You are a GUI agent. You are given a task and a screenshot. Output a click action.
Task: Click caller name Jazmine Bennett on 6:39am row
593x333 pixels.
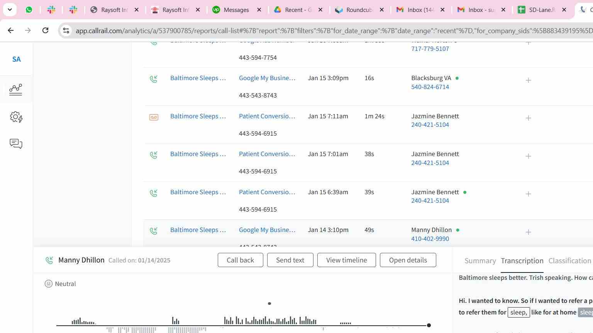pos(435,192)
